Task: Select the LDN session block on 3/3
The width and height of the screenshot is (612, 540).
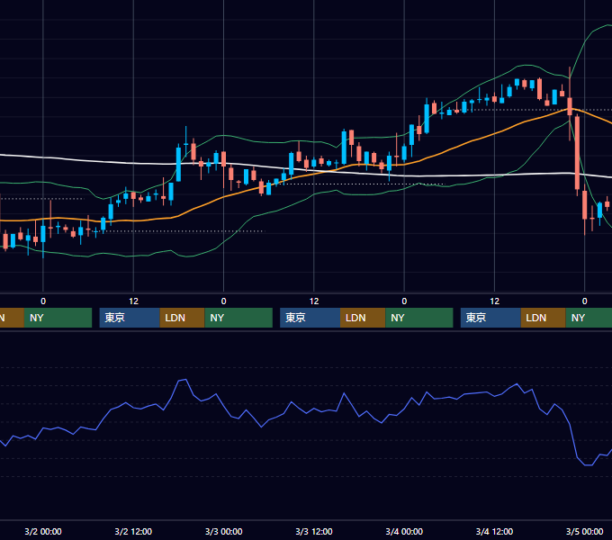Action: coord(363,318)
